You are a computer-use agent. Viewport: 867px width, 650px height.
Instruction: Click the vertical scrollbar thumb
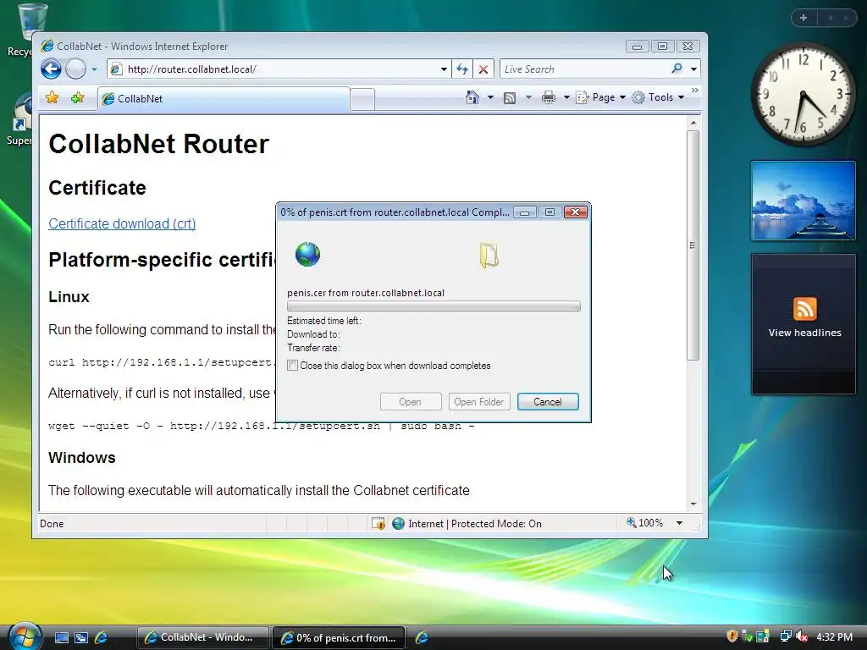[x=693, y=245]
